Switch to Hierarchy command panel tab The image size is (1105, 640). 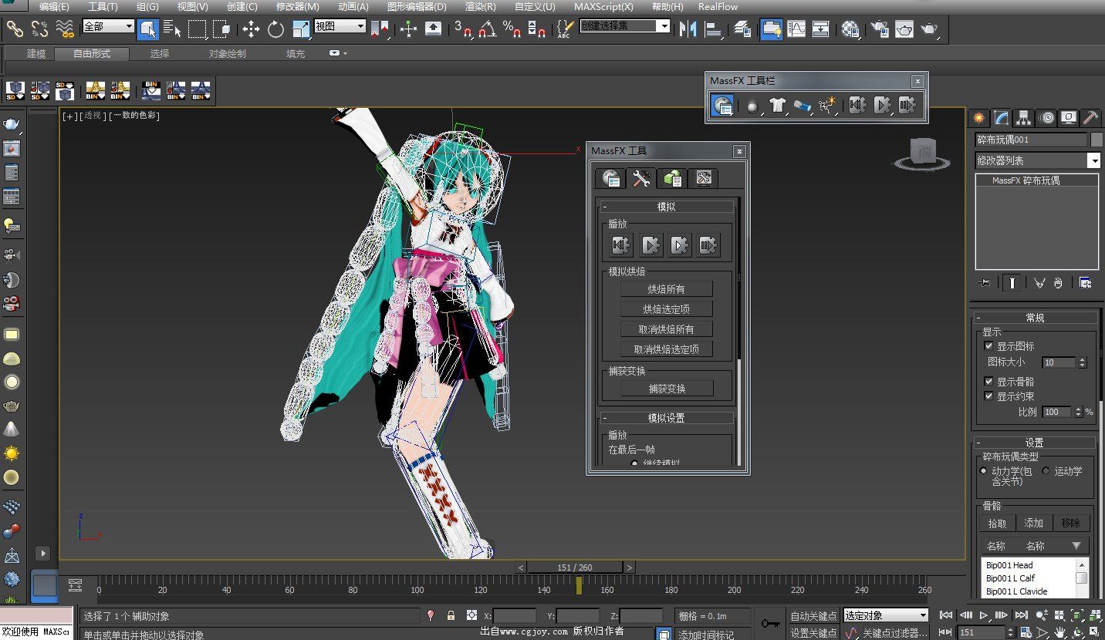(x=1024, y=118)
